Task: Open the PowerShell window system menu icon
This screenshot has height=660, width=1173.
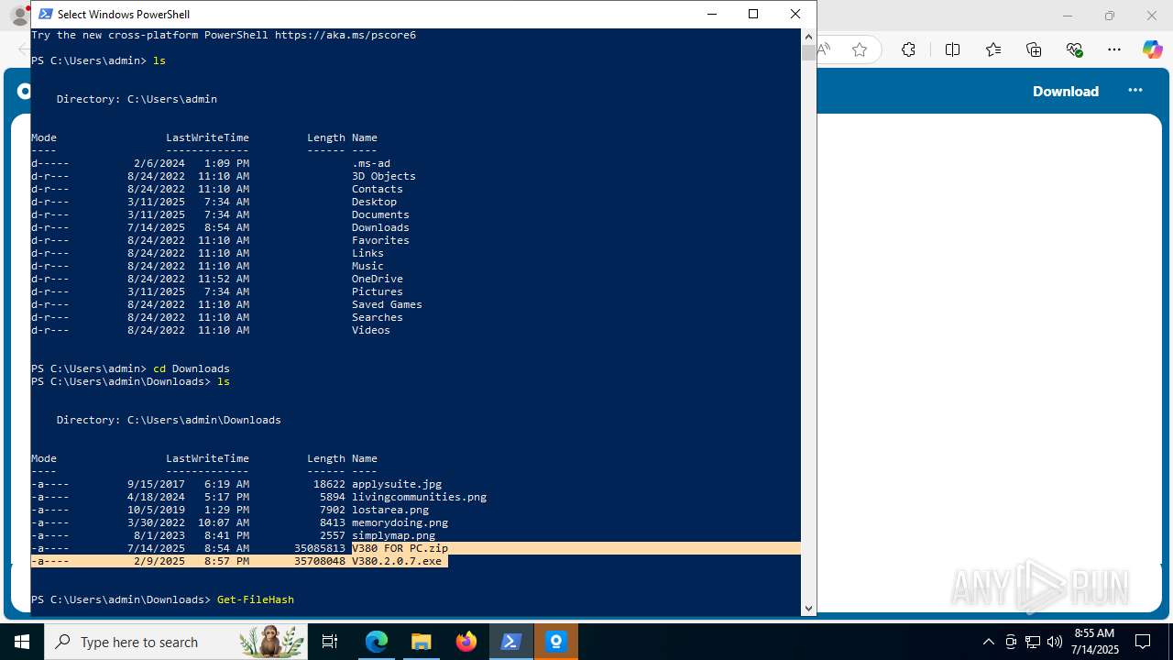Action: click(x=45, y=14)
